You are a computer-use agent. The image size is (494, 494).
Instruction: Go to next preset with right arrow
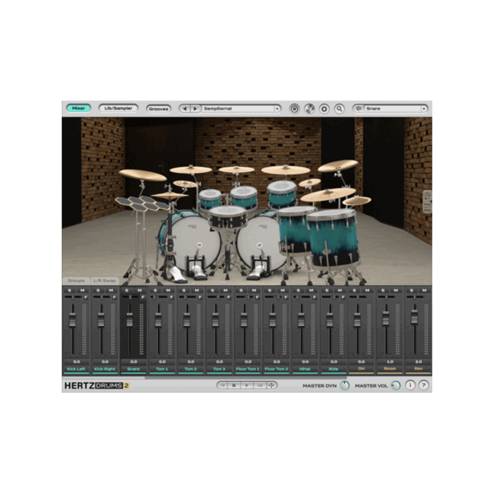coord(195,109)
